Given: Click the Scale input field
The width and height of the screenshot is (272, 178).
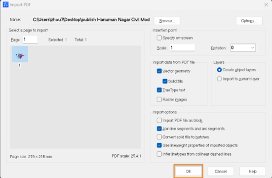Looking at the screenshot, I should [x=182, y=47].
